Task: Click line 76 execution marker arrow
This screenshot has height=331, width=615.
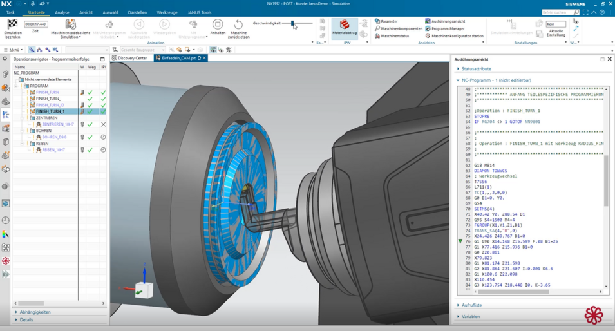Action: [x=460, y=241]
